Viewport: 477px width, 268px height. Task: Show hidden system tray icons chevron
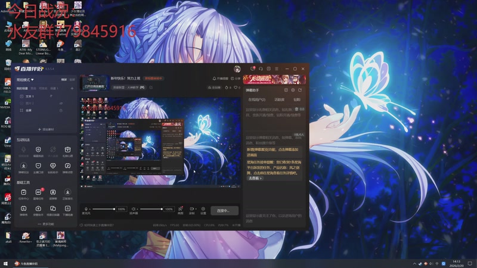[x=414, y=264]
